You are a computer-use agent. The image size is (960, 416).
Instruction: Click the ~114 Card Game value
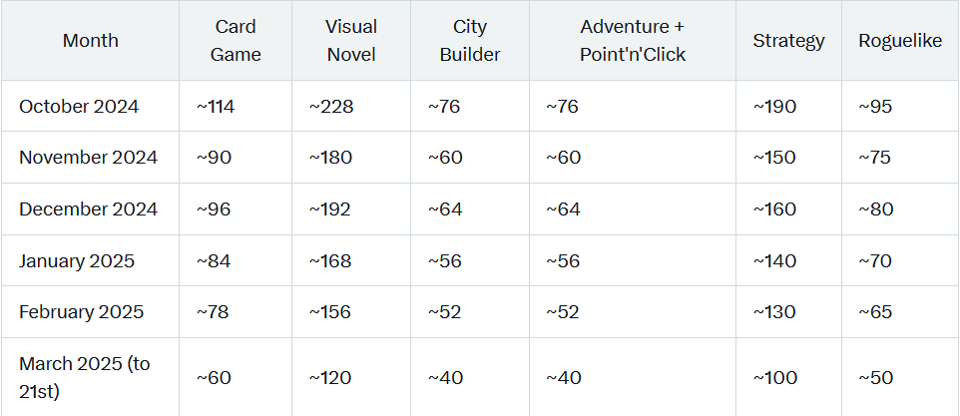pos(216,107)
